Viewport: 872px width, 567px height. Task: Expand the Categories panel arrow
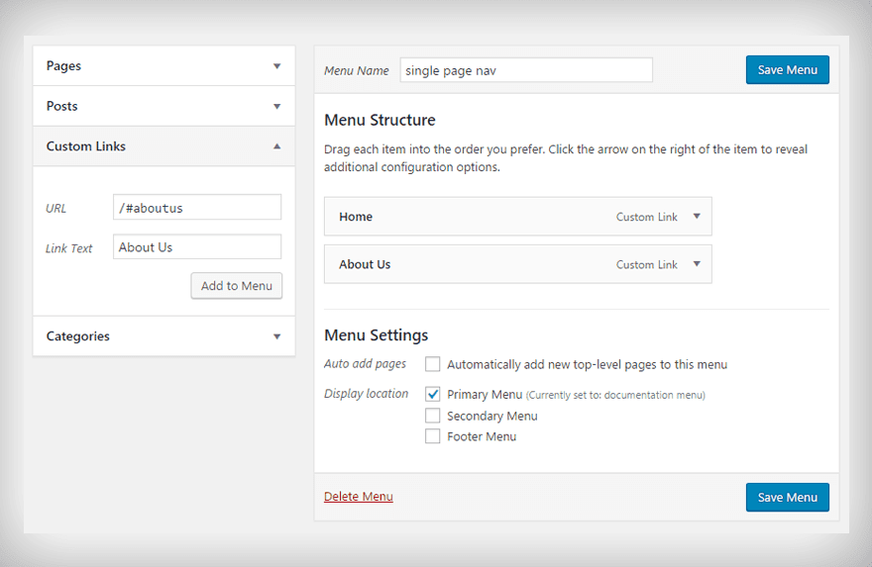(277, 336)
